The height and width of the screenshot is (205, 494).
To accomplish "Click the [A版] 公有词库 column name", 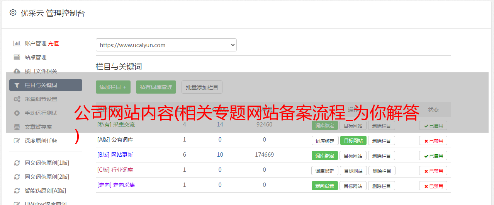I will 115,140.
